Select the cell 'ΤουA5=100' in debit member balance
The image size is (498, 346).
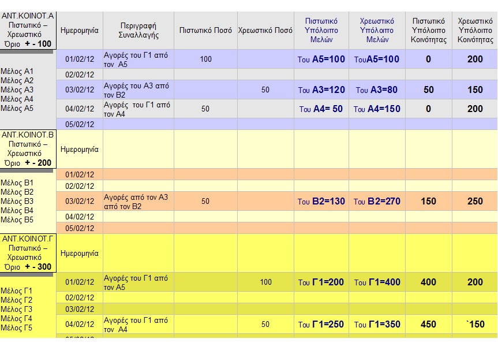[x=377, y=59]
